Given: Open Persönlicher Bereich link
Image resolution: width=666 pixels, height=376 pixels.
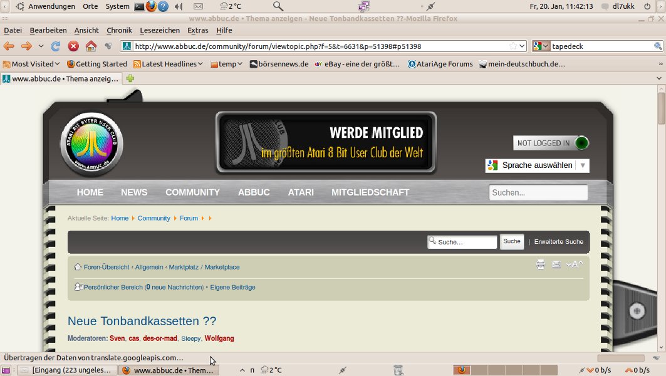Looking at the screenshot, I should (113, 287).
